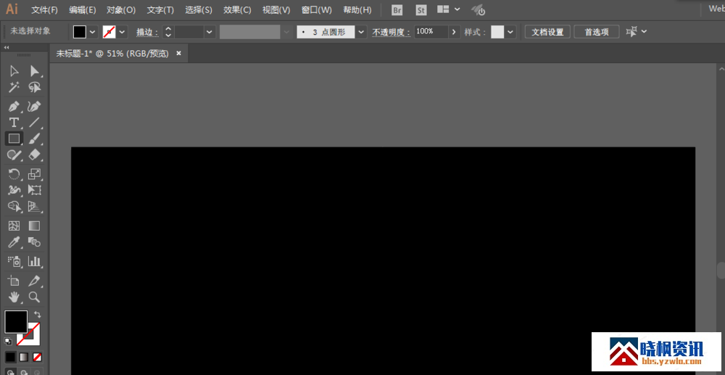Select the Rotate tool
The image size is (725, 375).
point(14,174)
